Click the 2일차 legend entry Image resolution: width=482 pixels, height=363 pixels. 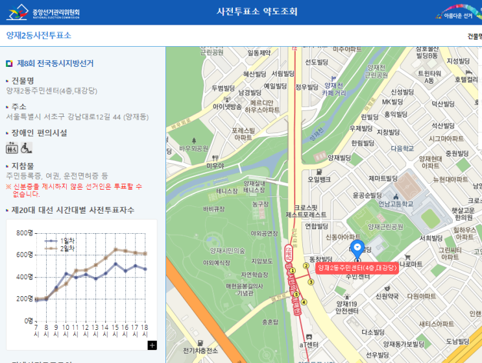60,249
